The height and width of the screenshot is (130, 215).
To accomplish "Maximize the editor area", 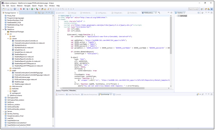I will point(171,13).
